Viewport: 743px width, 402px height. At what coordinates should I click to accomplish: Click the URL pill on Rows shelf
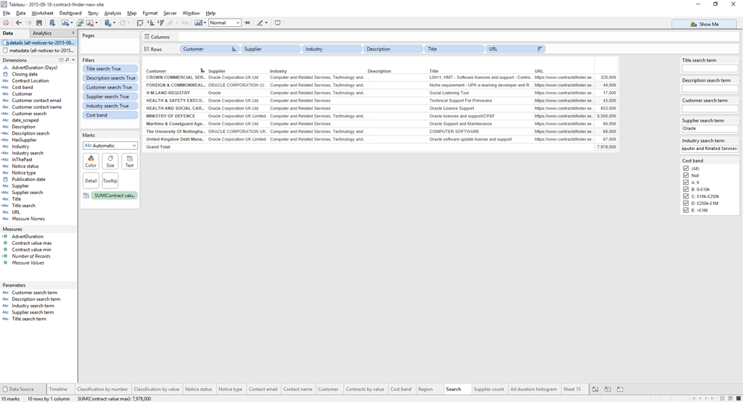515,49
